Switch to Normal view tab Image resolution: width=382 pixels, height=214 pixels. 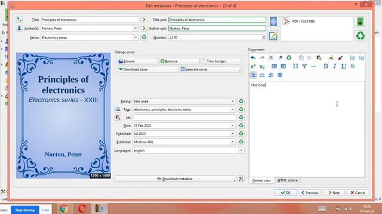[261, 181]
